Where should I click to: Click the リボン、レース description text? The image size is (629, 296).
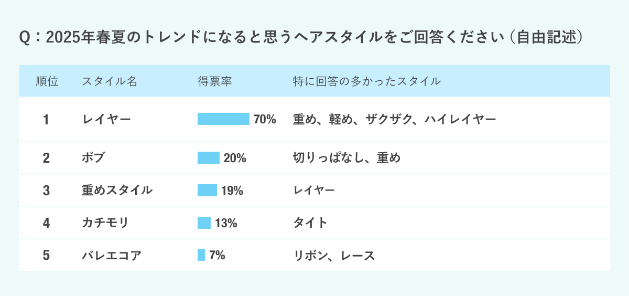point(334,255)
